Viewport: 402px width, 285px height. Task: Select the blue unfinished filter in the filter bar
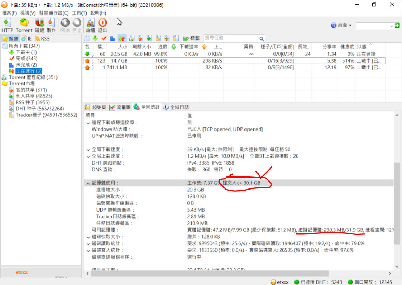point(113,38)
